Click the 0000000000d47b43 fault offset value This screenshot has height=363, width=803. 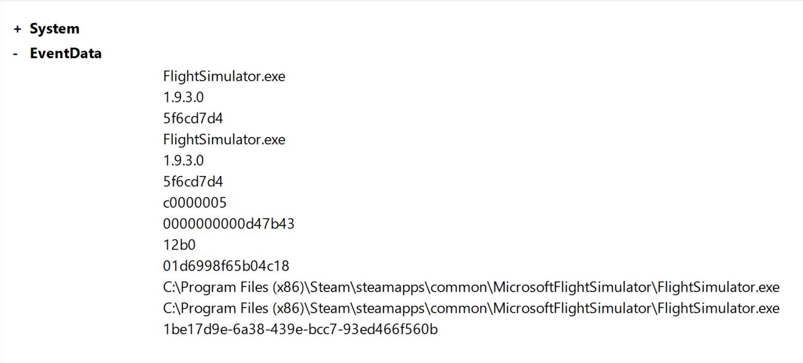tap(229, 224)
